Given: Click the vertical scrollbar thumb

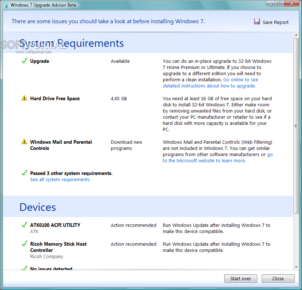Looking at the screenshot, I should (x=296, y=126).
